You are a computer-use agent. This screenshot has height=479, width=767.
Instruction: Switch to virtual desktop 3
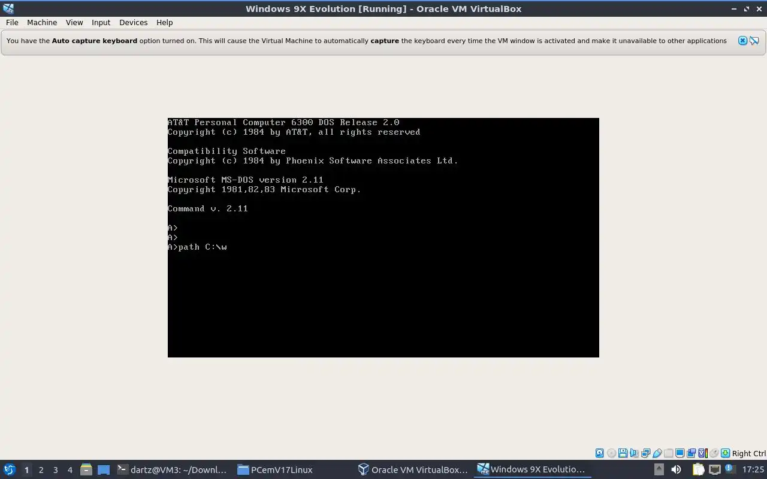pyautogui.click(x=55, y=470)
